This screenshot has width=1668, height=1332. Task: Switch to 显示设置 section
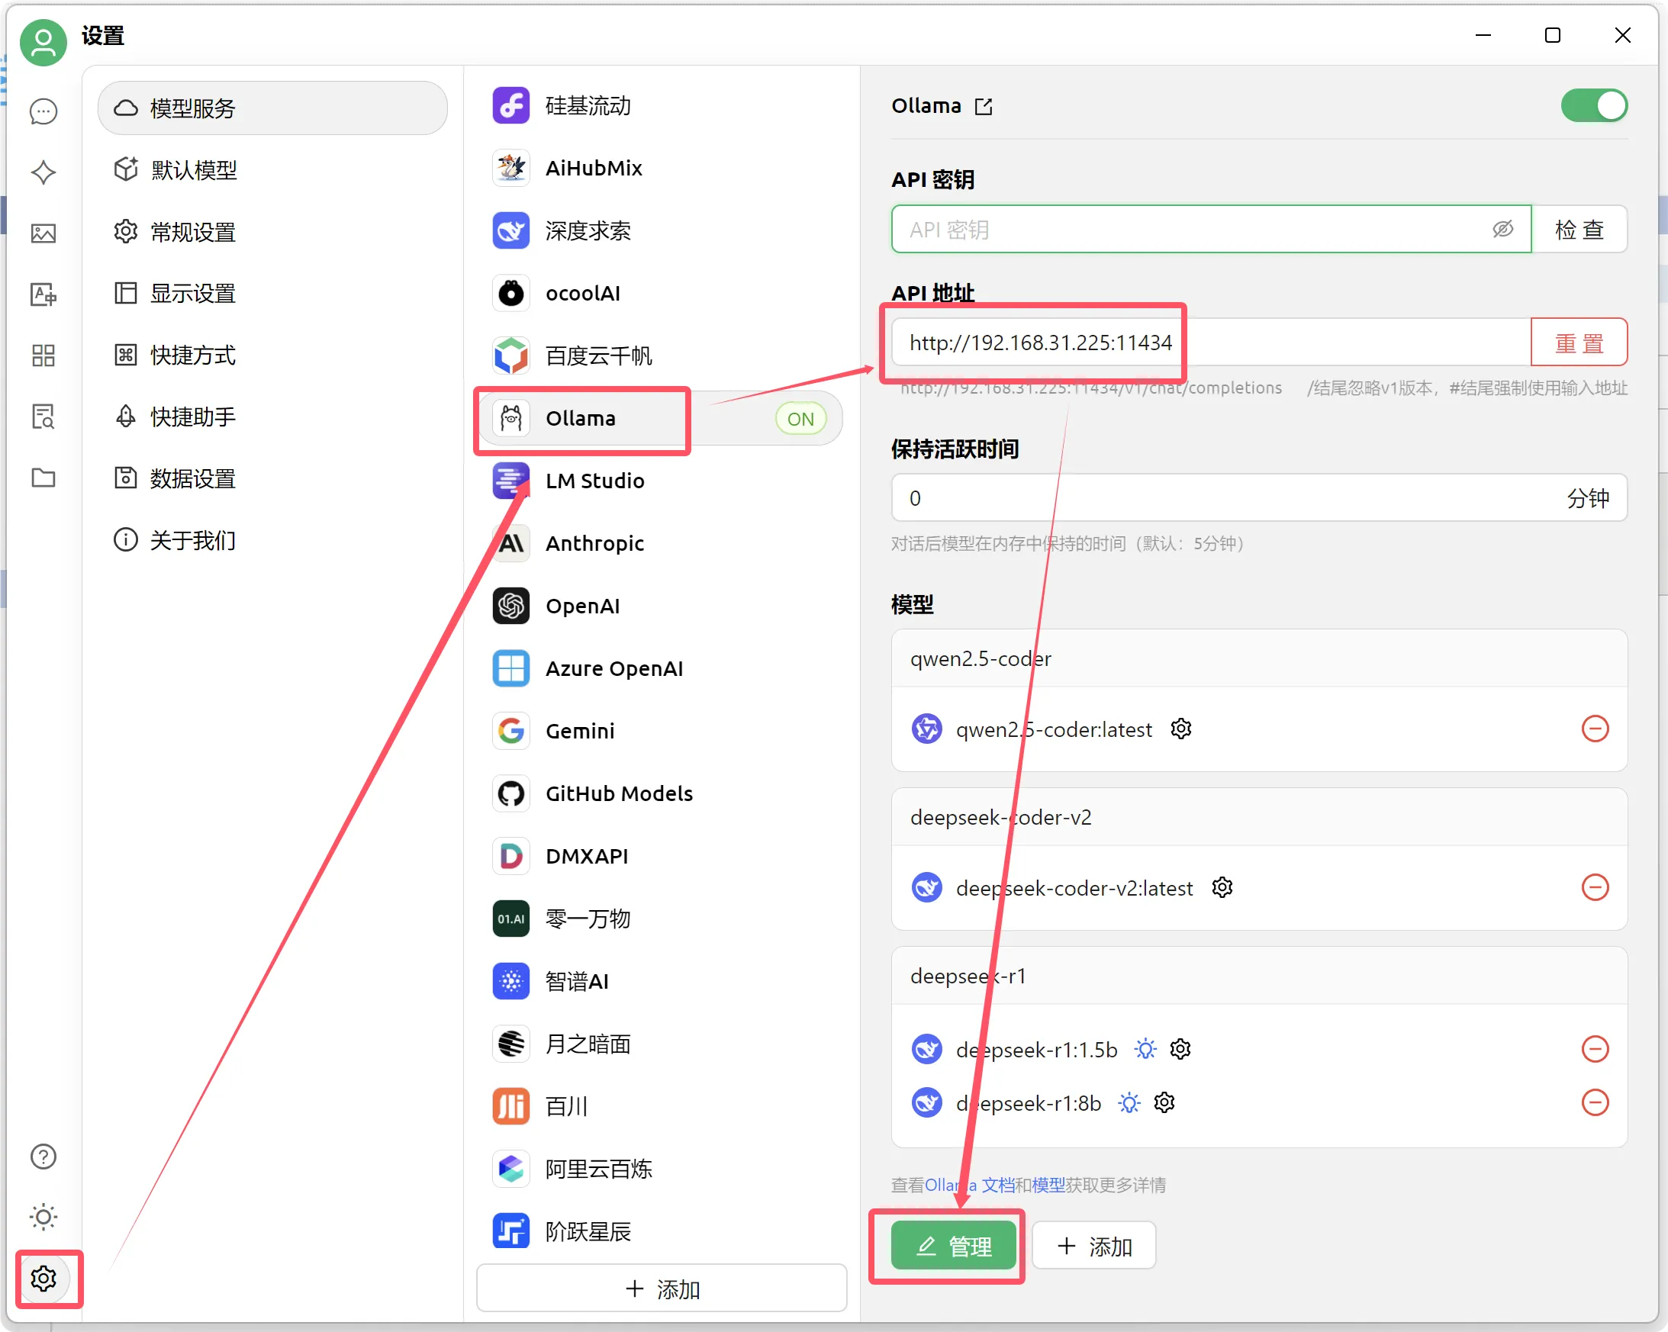[x=192, y=293]
